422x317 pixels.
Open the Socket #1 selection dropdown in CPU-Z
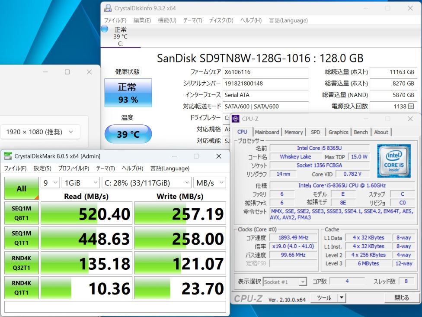click(x=285, y=282)
